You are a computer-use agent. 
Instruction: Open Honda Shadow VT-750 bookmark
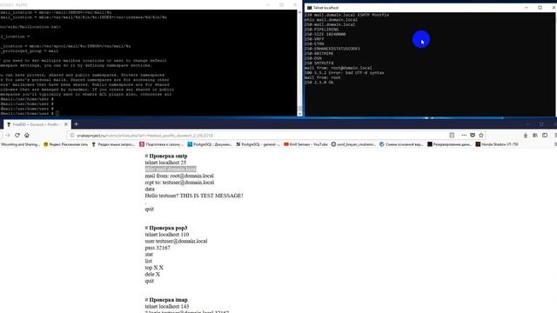(x=497, y=144)
